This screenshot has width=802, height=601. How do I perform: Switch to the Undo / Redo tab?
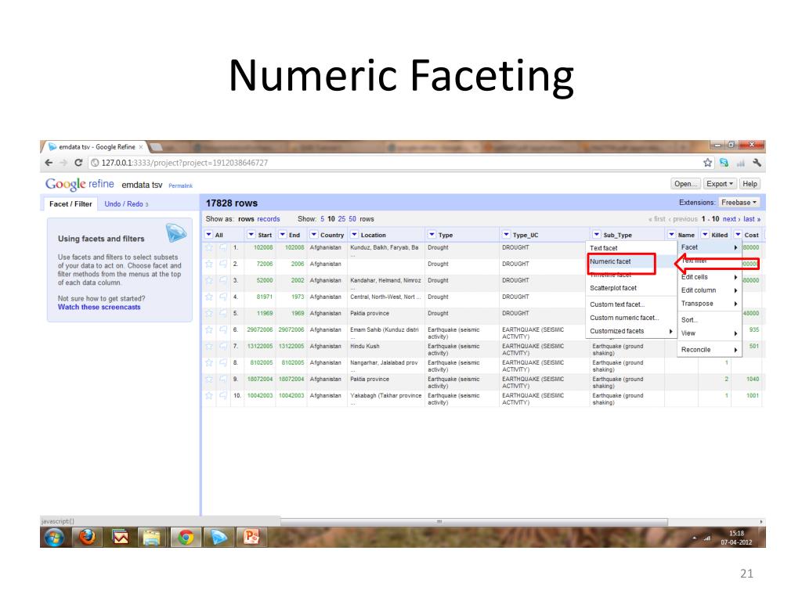point(126,204)
